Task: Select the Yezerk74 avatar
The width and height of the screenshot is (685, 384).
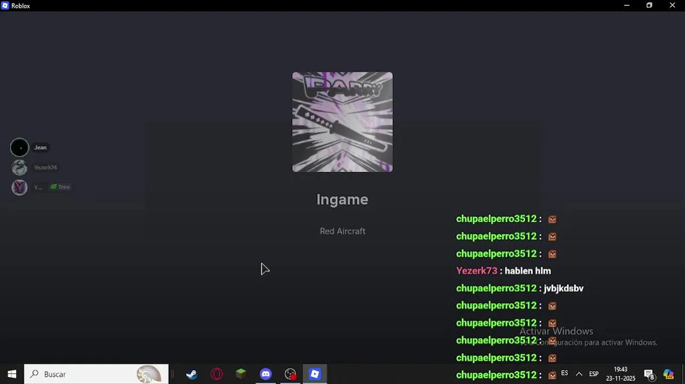Action: pos(20,167)
